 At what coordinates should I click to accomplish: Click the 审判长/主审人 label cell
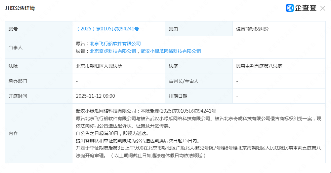pos(184,81)
